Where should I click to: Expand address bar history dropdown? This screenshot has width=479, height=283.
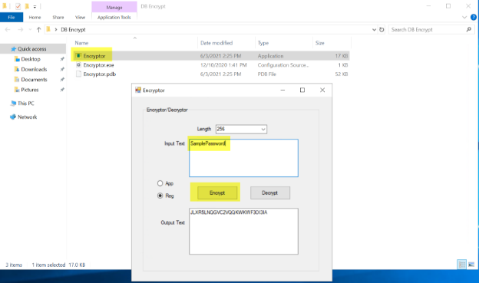point(374,30)
